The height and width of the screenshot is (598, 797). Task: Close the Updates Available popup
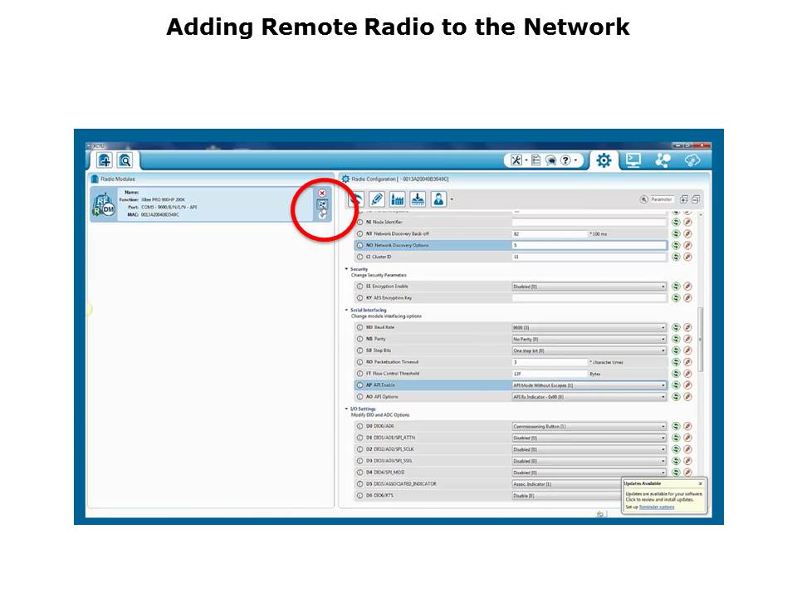pos(700,483)
